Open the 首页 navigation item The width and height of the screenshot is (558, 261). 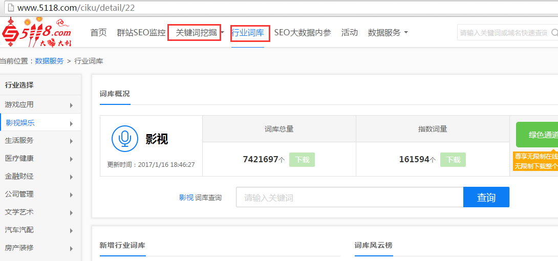[x=99, y=33]
